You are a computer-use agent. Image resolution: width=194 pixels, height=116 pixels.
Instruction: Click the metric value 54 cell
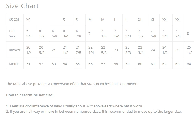click(65, 64)
